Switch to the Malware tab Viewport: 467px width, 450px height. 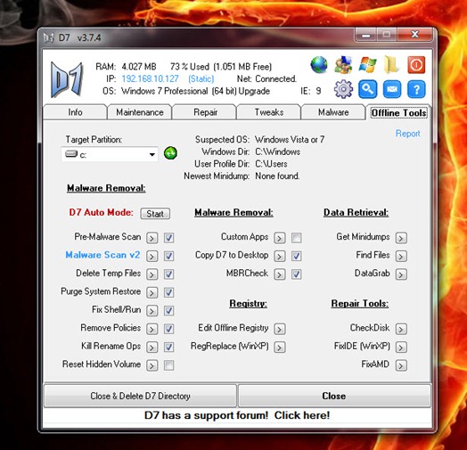(333, 112)
